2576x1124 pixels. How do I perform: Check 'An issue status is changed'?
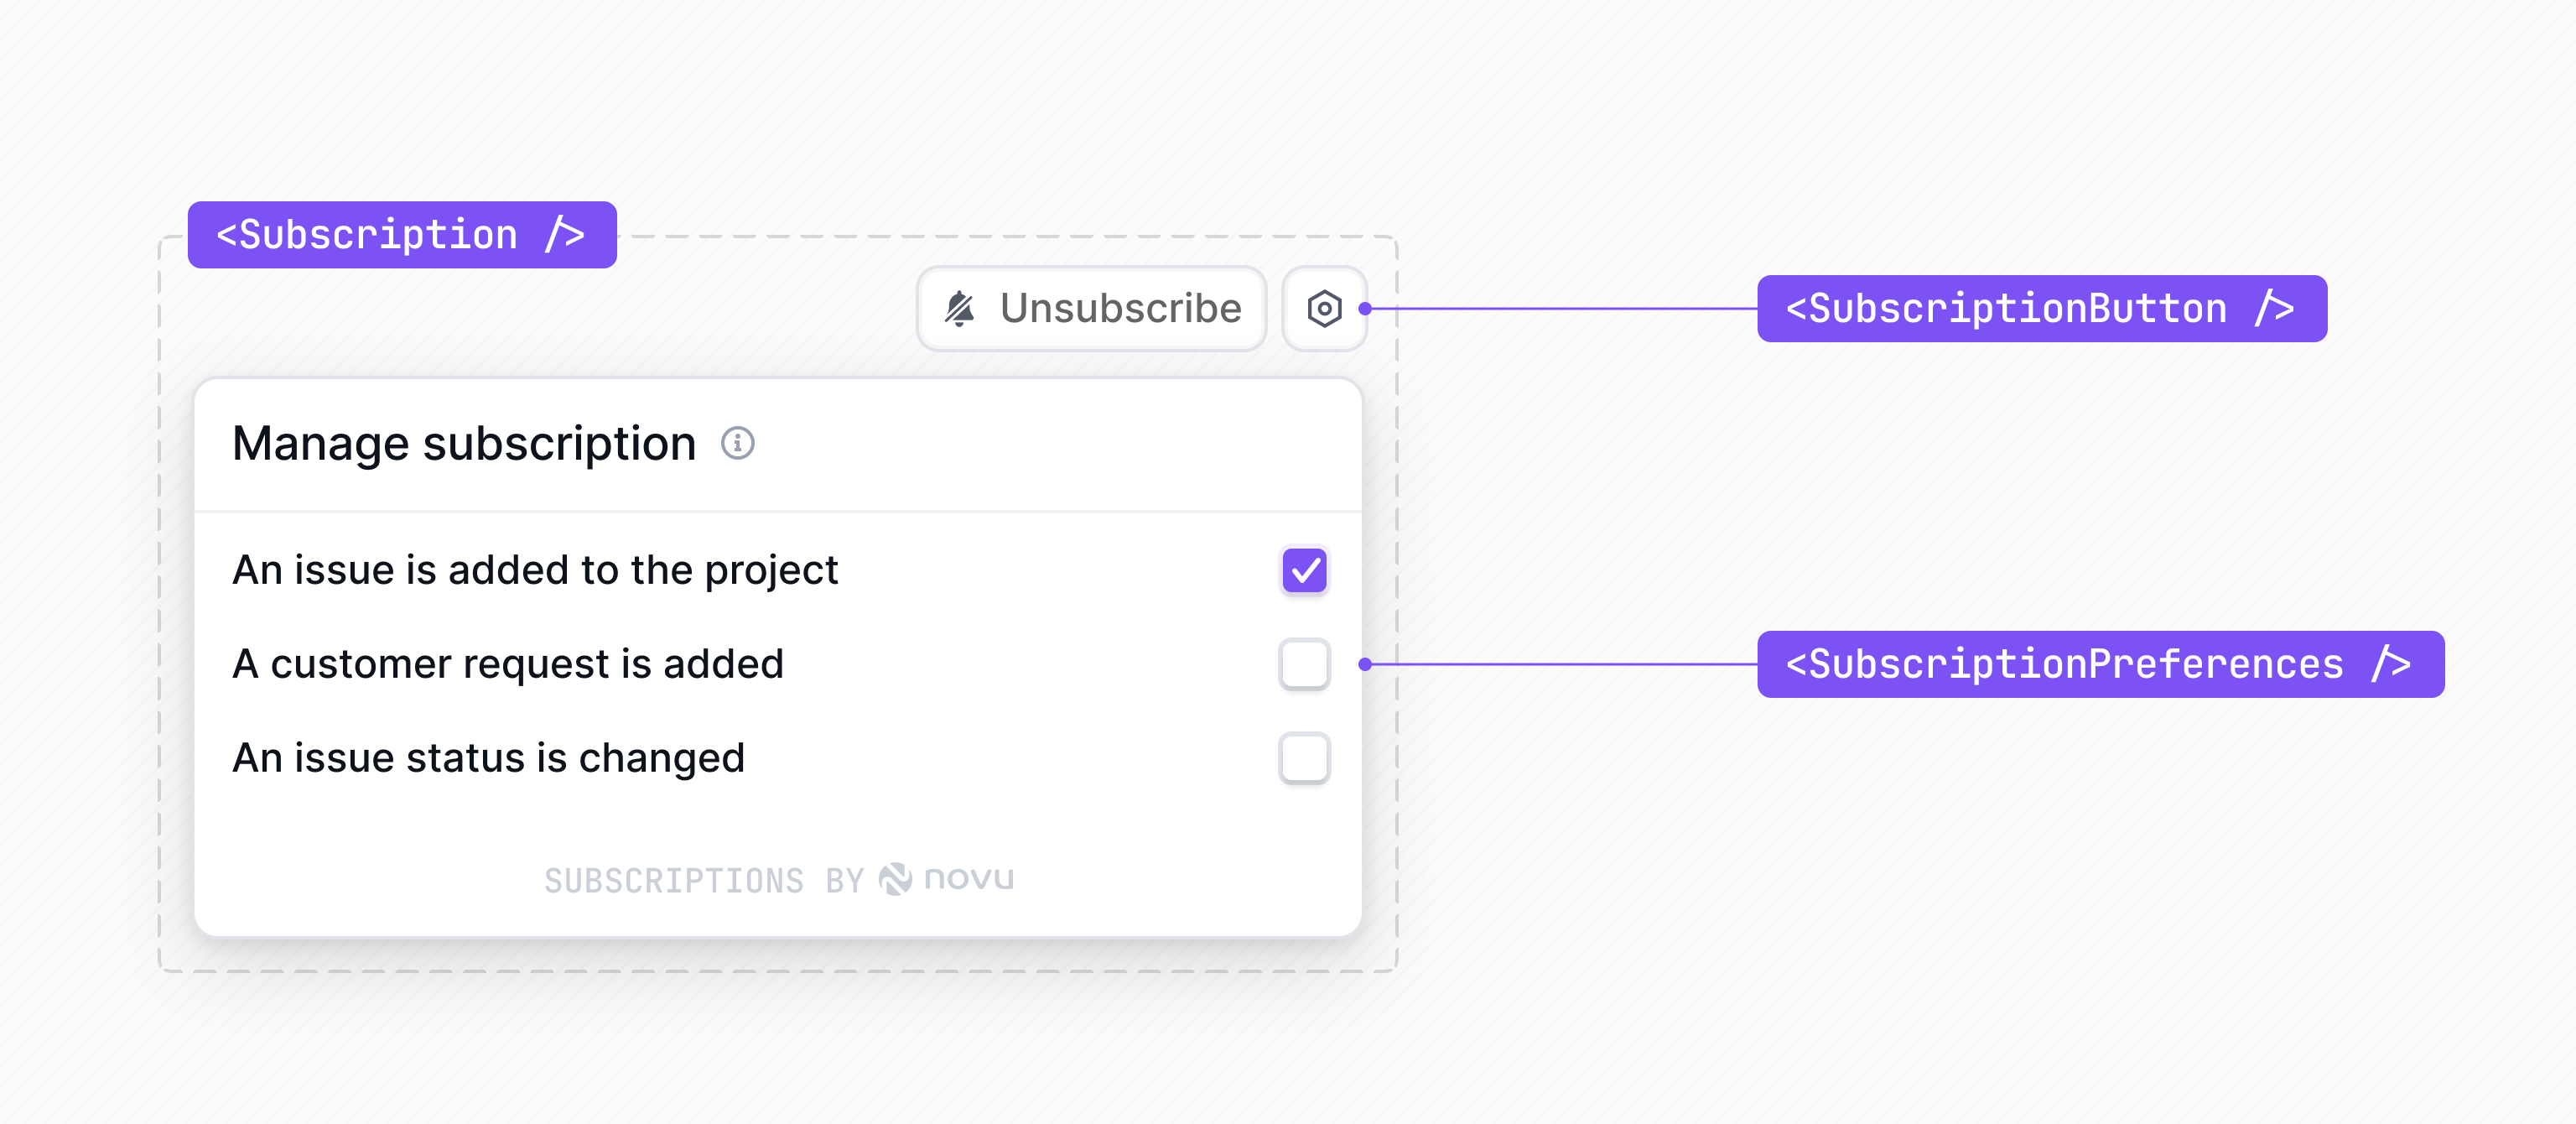click(x=1304, y=758)
